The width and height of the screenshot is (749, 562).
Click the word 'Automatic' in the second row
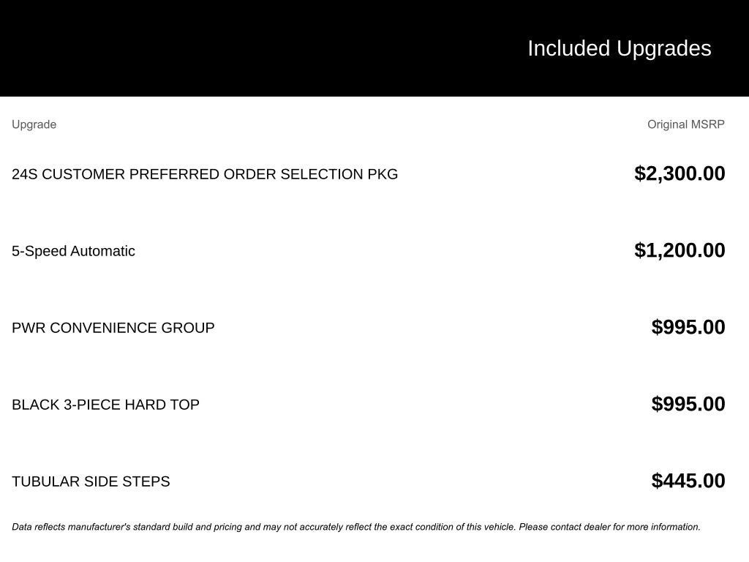pyautogui.click(x=102, y=251)
